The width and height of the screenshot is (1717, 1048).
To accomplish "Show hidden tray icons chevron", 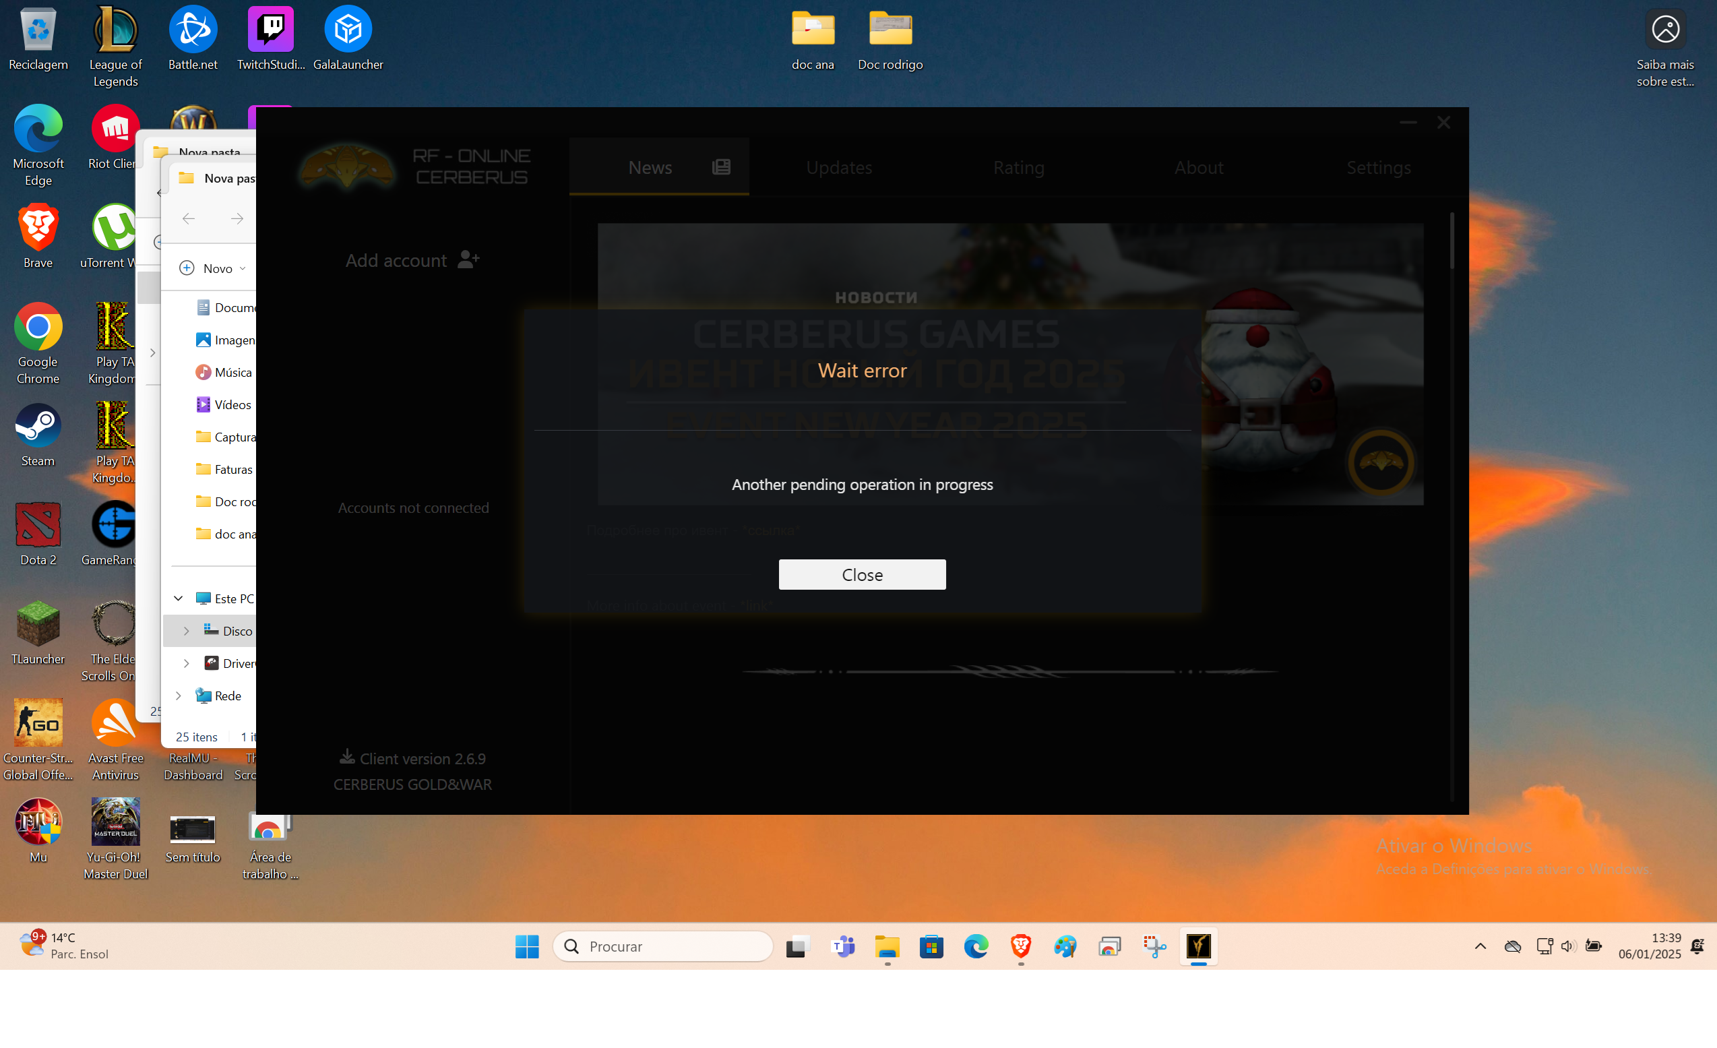I will click(1480, 946).
